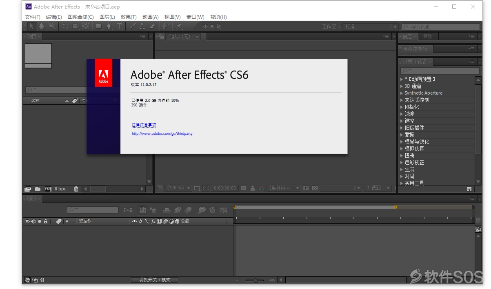Toggle hide shy layers switch
The image size is (491, 289).
coord(167,210)
